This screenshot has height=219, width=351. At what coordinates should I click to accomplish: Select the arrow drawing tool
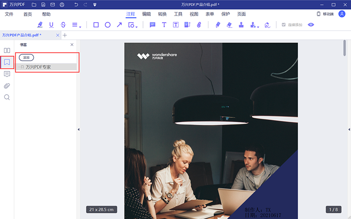coord(119,25)
